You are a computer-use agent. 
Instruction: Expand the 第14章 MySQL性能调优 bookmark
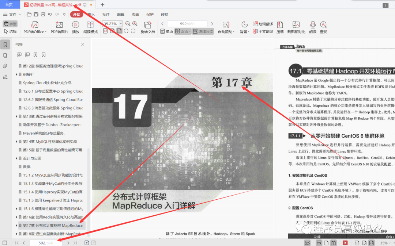[16, 142]
